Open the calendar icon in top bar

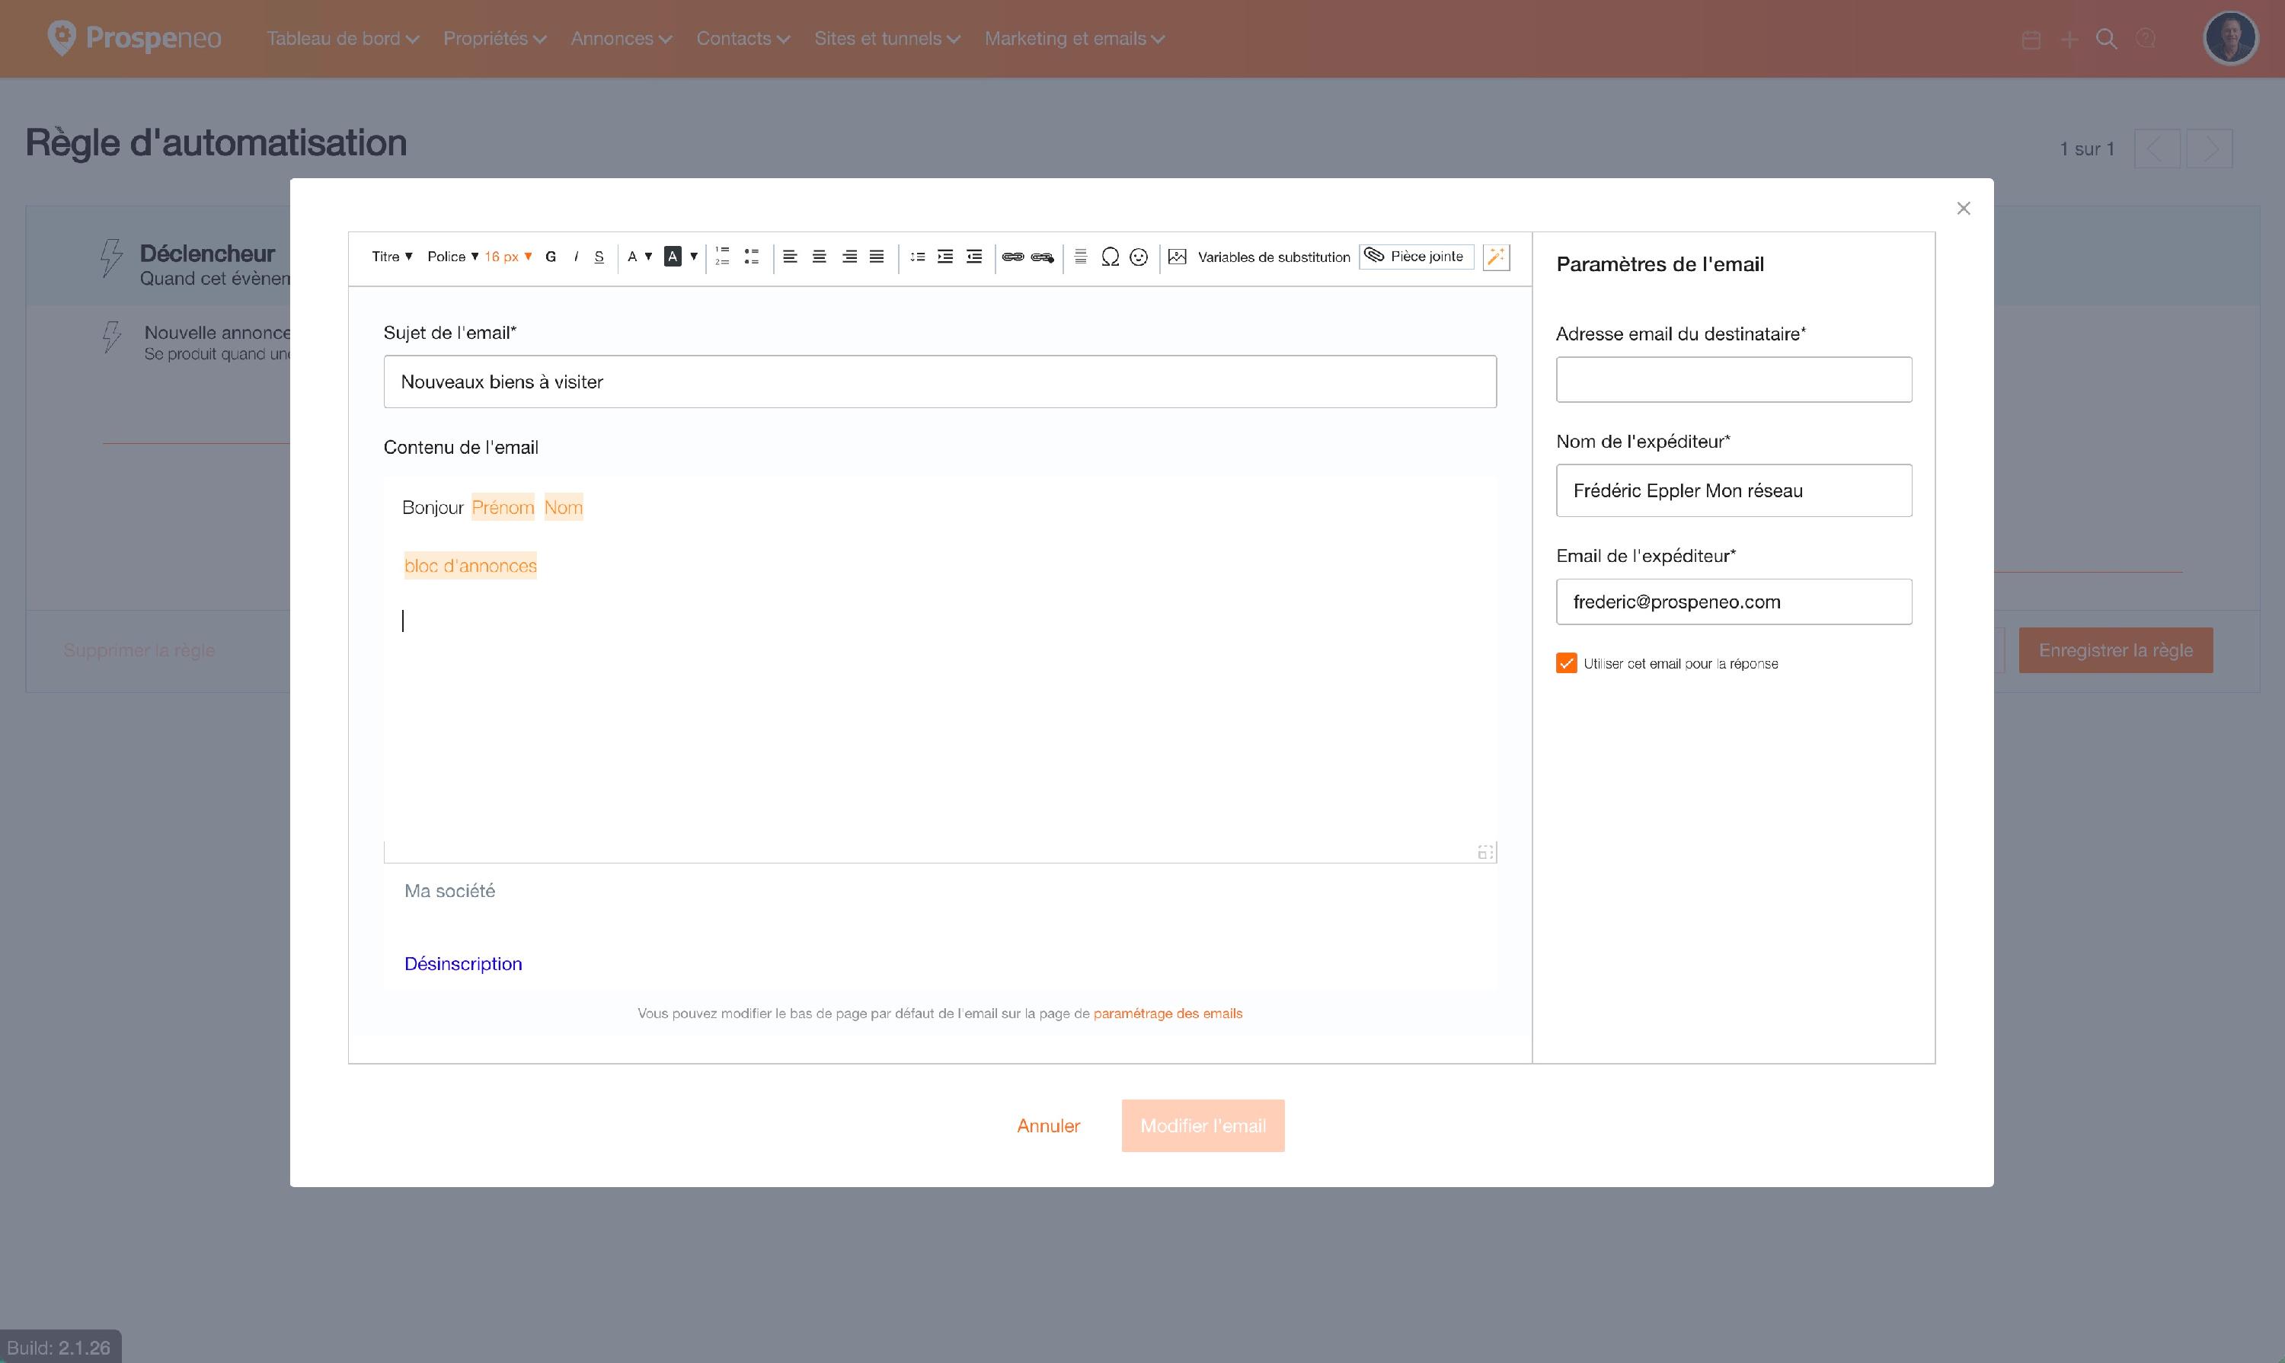[2031, 40]
